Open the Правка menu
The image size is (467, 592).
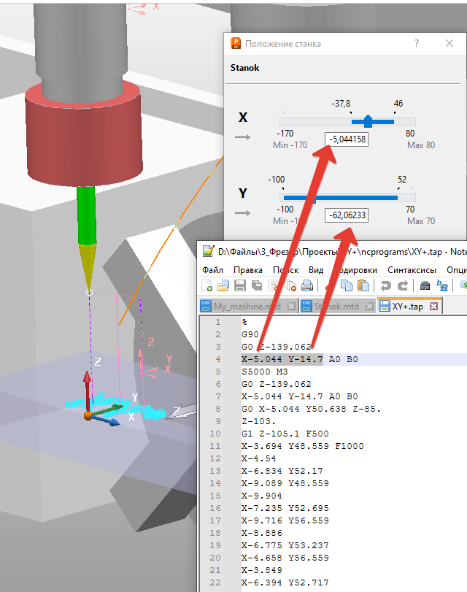(x=248, y=270)
